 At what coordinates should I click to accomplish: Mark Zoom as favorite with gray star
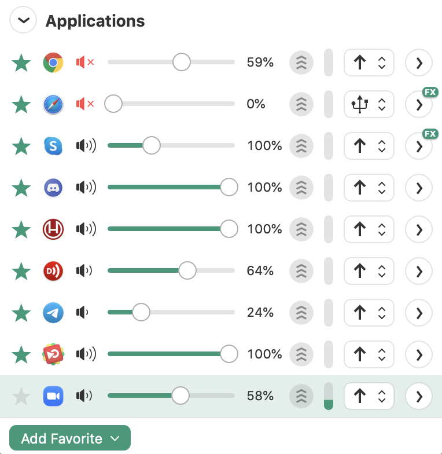[x=21, y=396]
